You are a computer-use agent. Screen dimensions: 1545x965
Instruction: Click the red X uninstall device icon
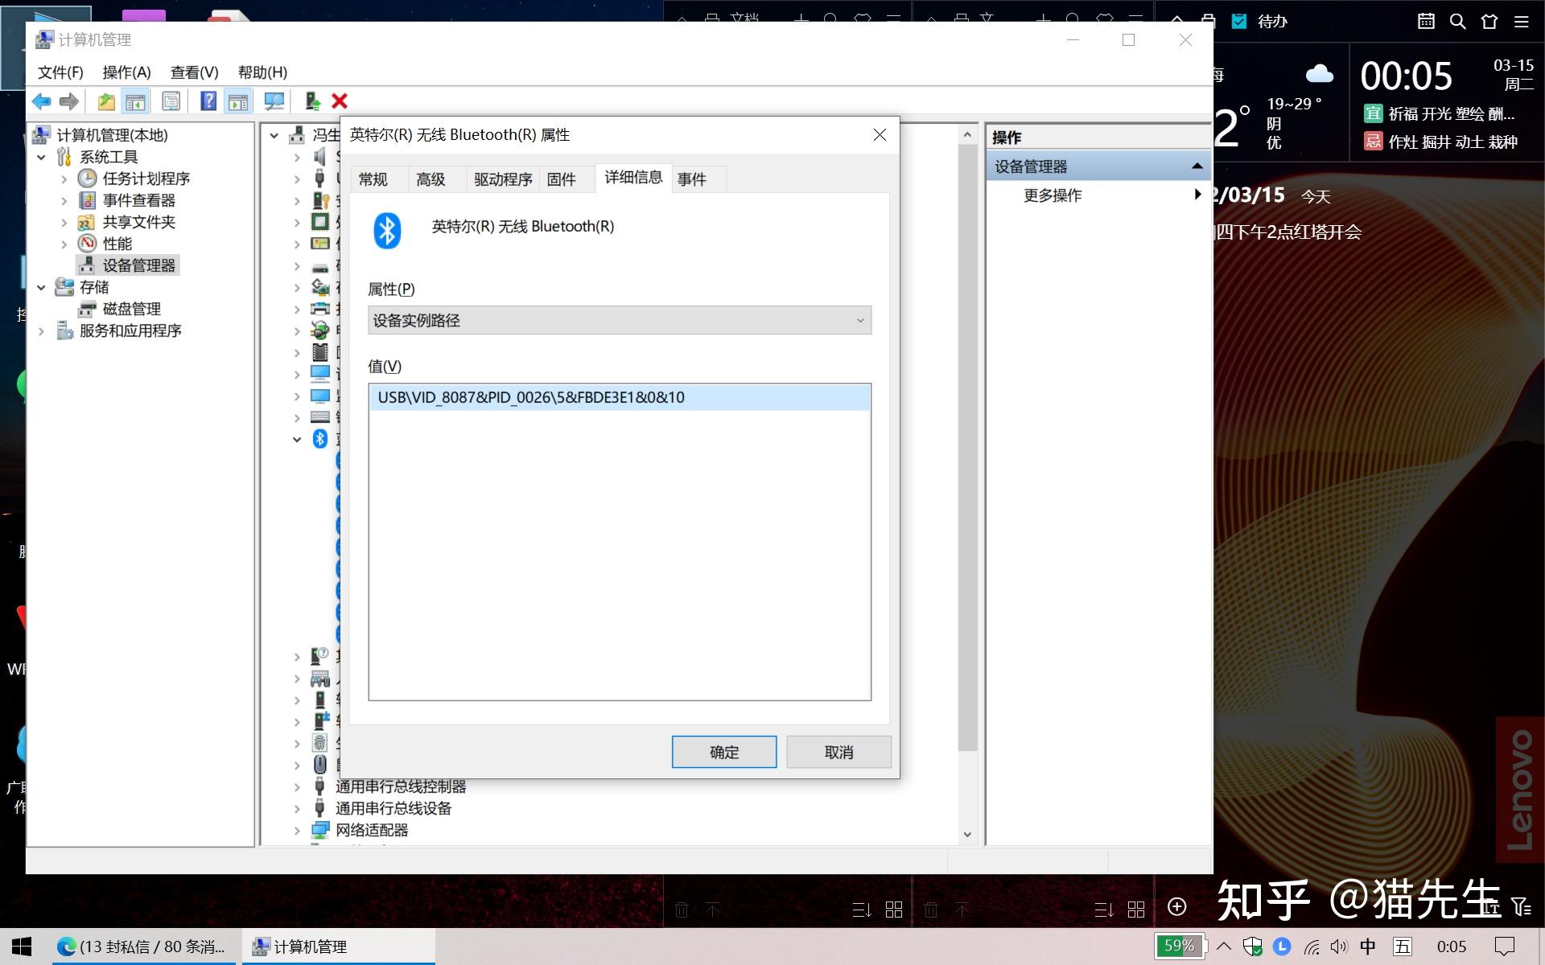pyautogui.click(x=340, y=101)
